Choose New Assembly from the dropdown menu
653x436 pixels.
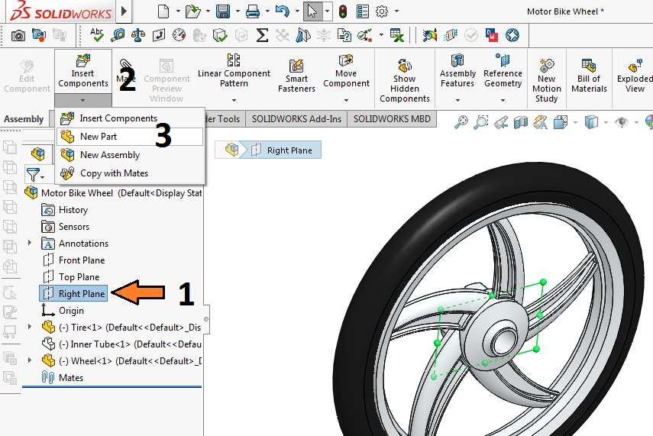pyautogui.click(x=130, y=155)
